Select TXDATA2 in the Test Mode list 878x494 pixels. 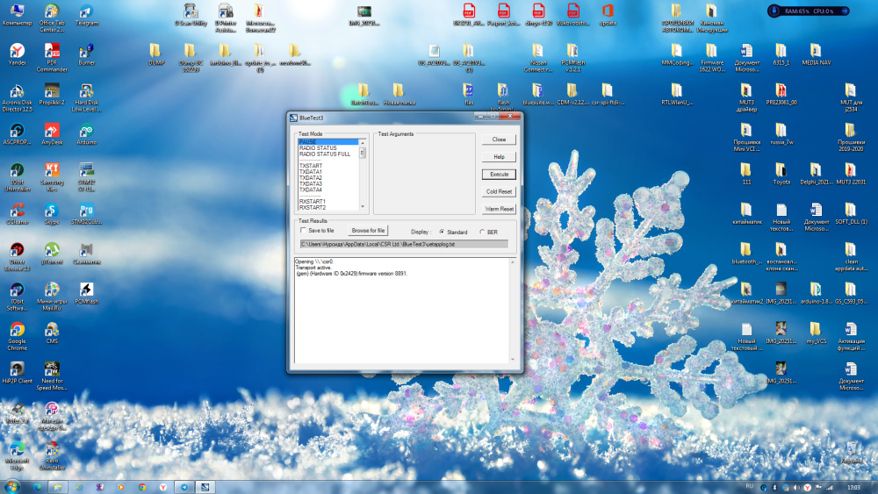pyautogui.click(x=311, y=178)
